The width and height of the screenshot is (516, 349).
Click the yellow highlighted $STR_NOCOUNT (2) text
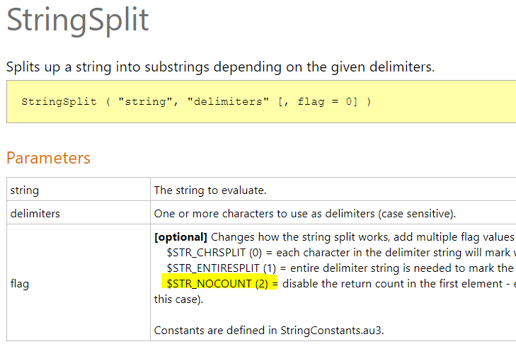point(219,283)
